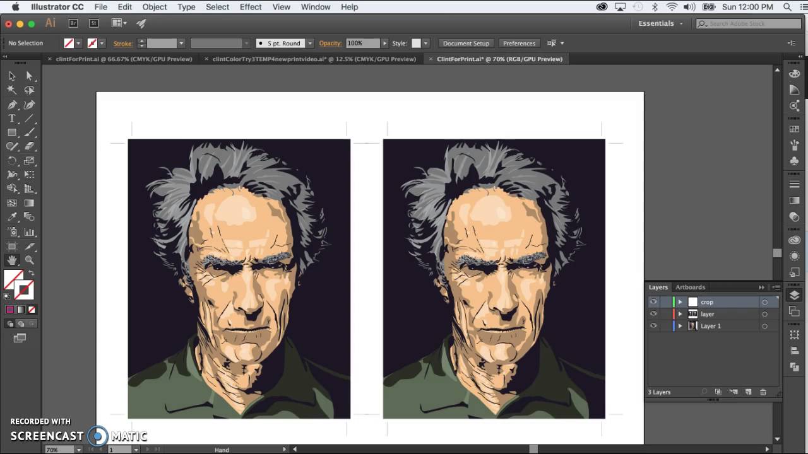Open zoom level 70% dropdown
Screen dimensions: 808x454
78,450
